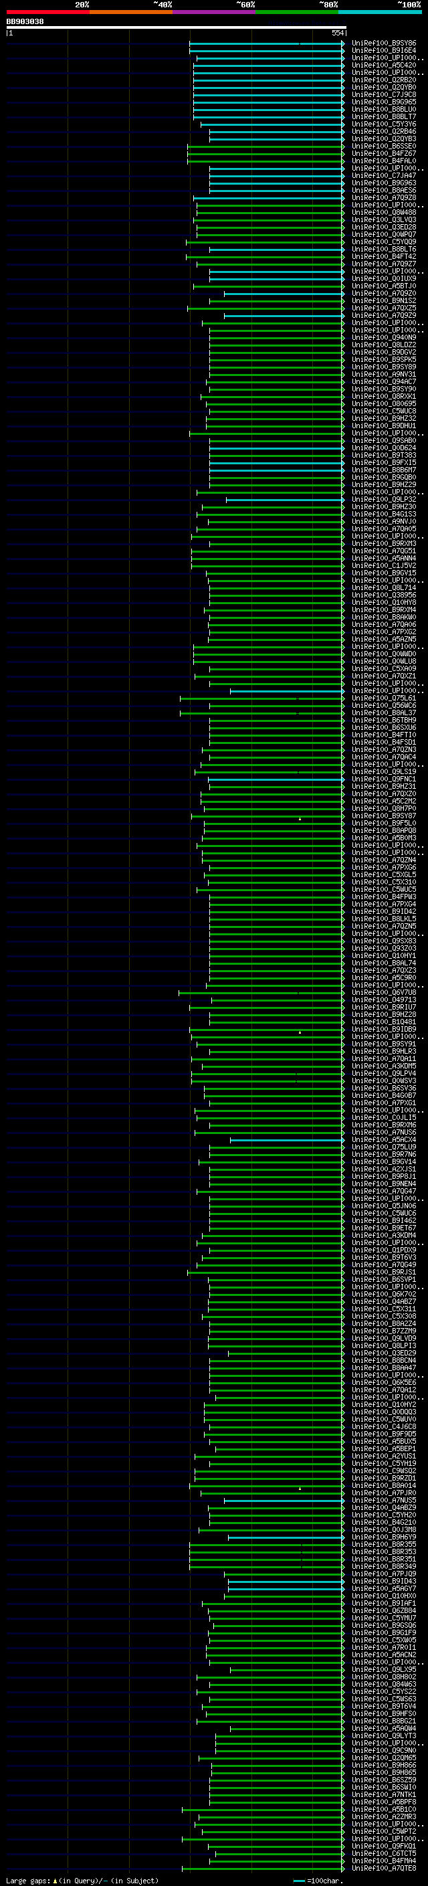
Task: Select hit UniRef100_B9SPK5
Action: click(384, 359)
